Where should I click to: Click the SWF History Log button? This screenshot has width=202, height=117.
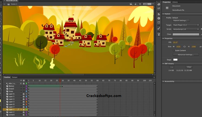(172, 67)
